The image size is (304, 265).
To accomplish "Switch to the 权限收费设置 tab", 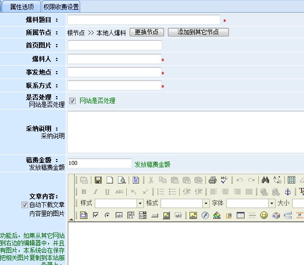I will [x=60, y=7].
